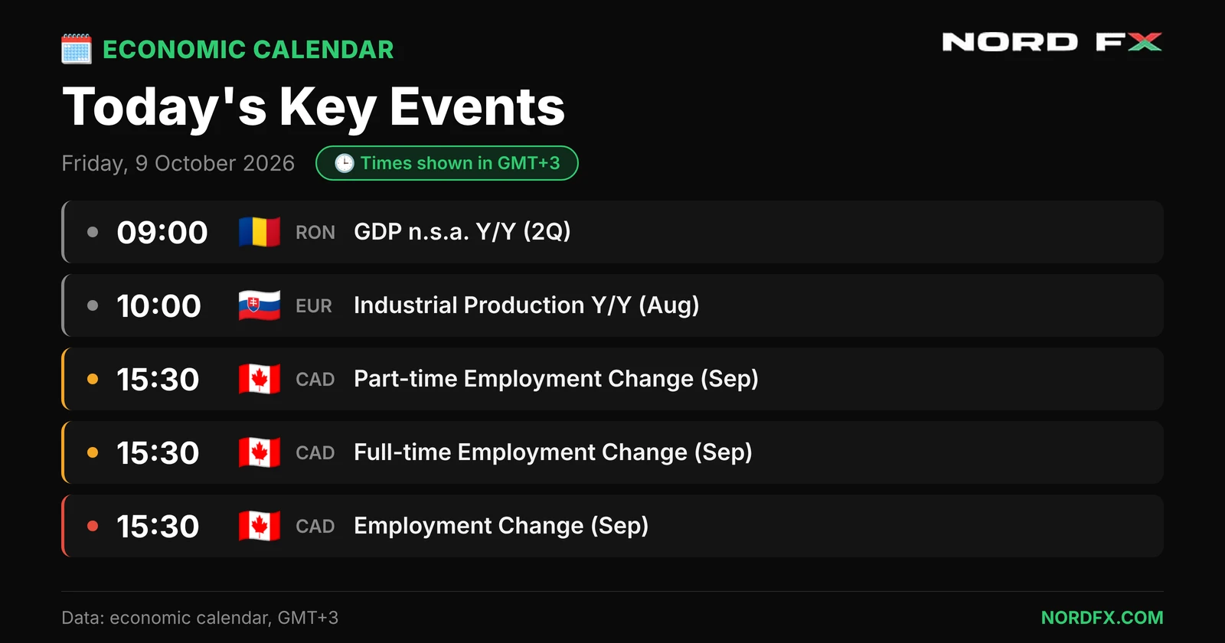Click the red impact dot on the last row
This screenshot has width=1225, height=643.
[93, 526]
